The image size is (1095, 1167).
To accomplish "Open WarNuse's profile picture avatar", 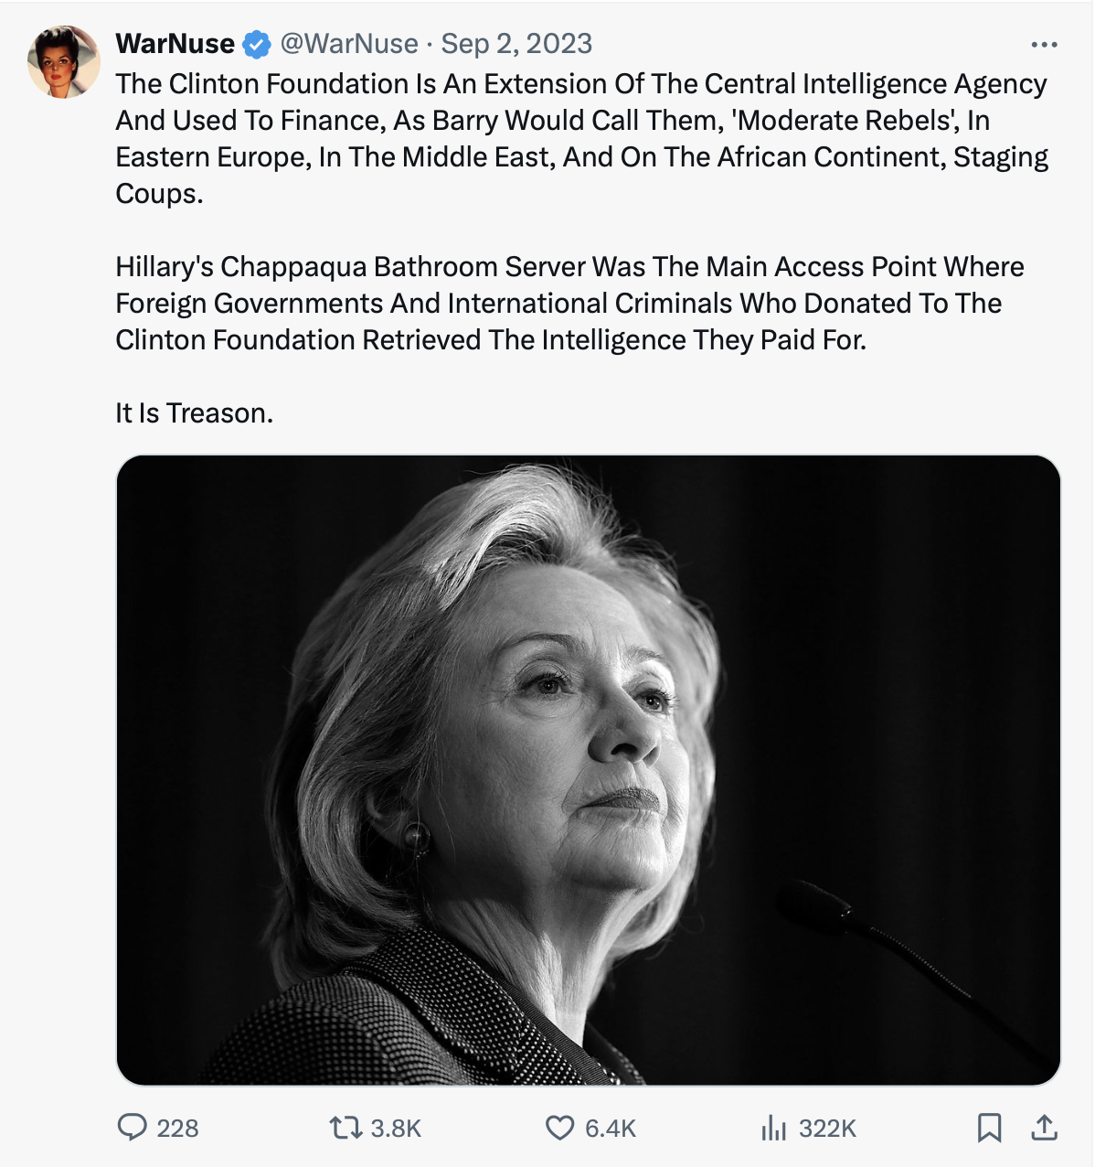I will [x=63, y=62].
